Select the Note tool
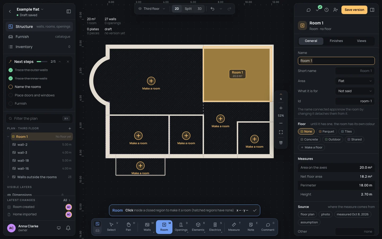The height and width of the screenshot is (239, 382). point(251,227)
